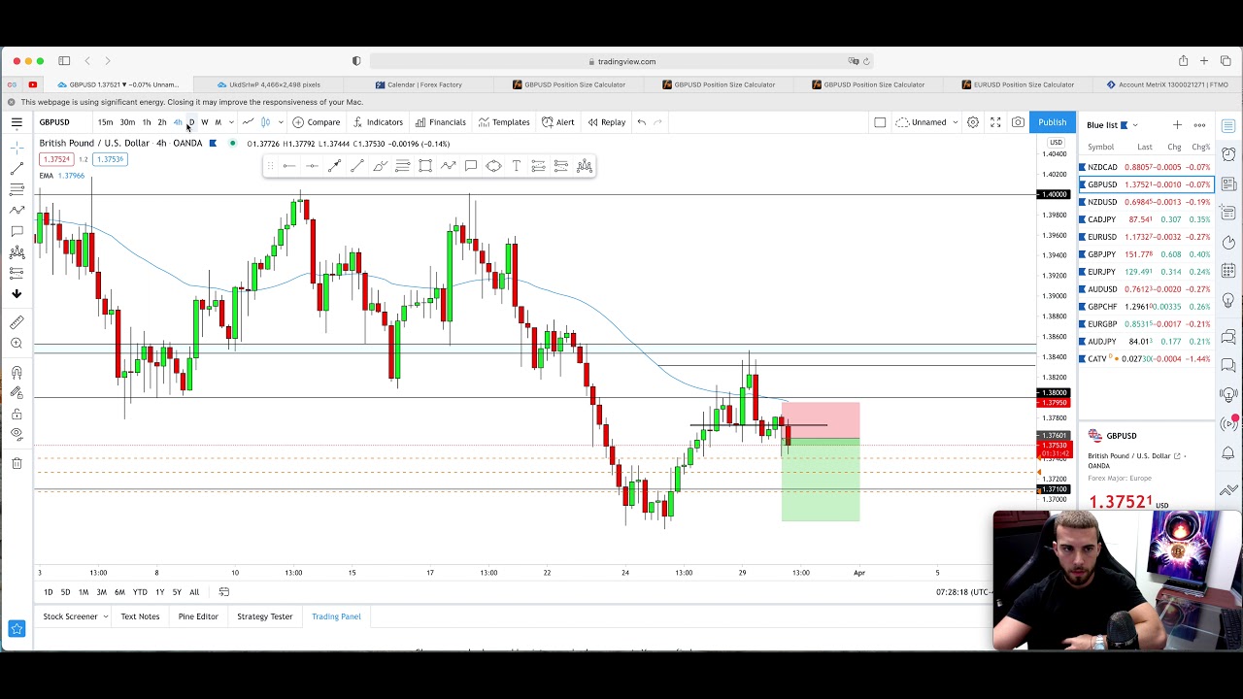Image resolution: width=1243 pixels, height=699 pixels.
Task: Select AUDUSD in the watchlist
Action: 1146,289
